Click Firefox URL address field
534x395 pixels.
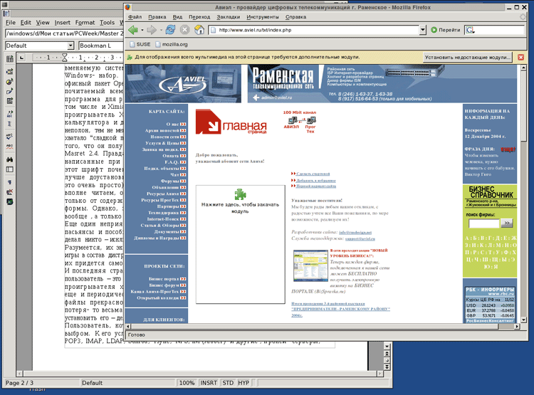[315, 30]
